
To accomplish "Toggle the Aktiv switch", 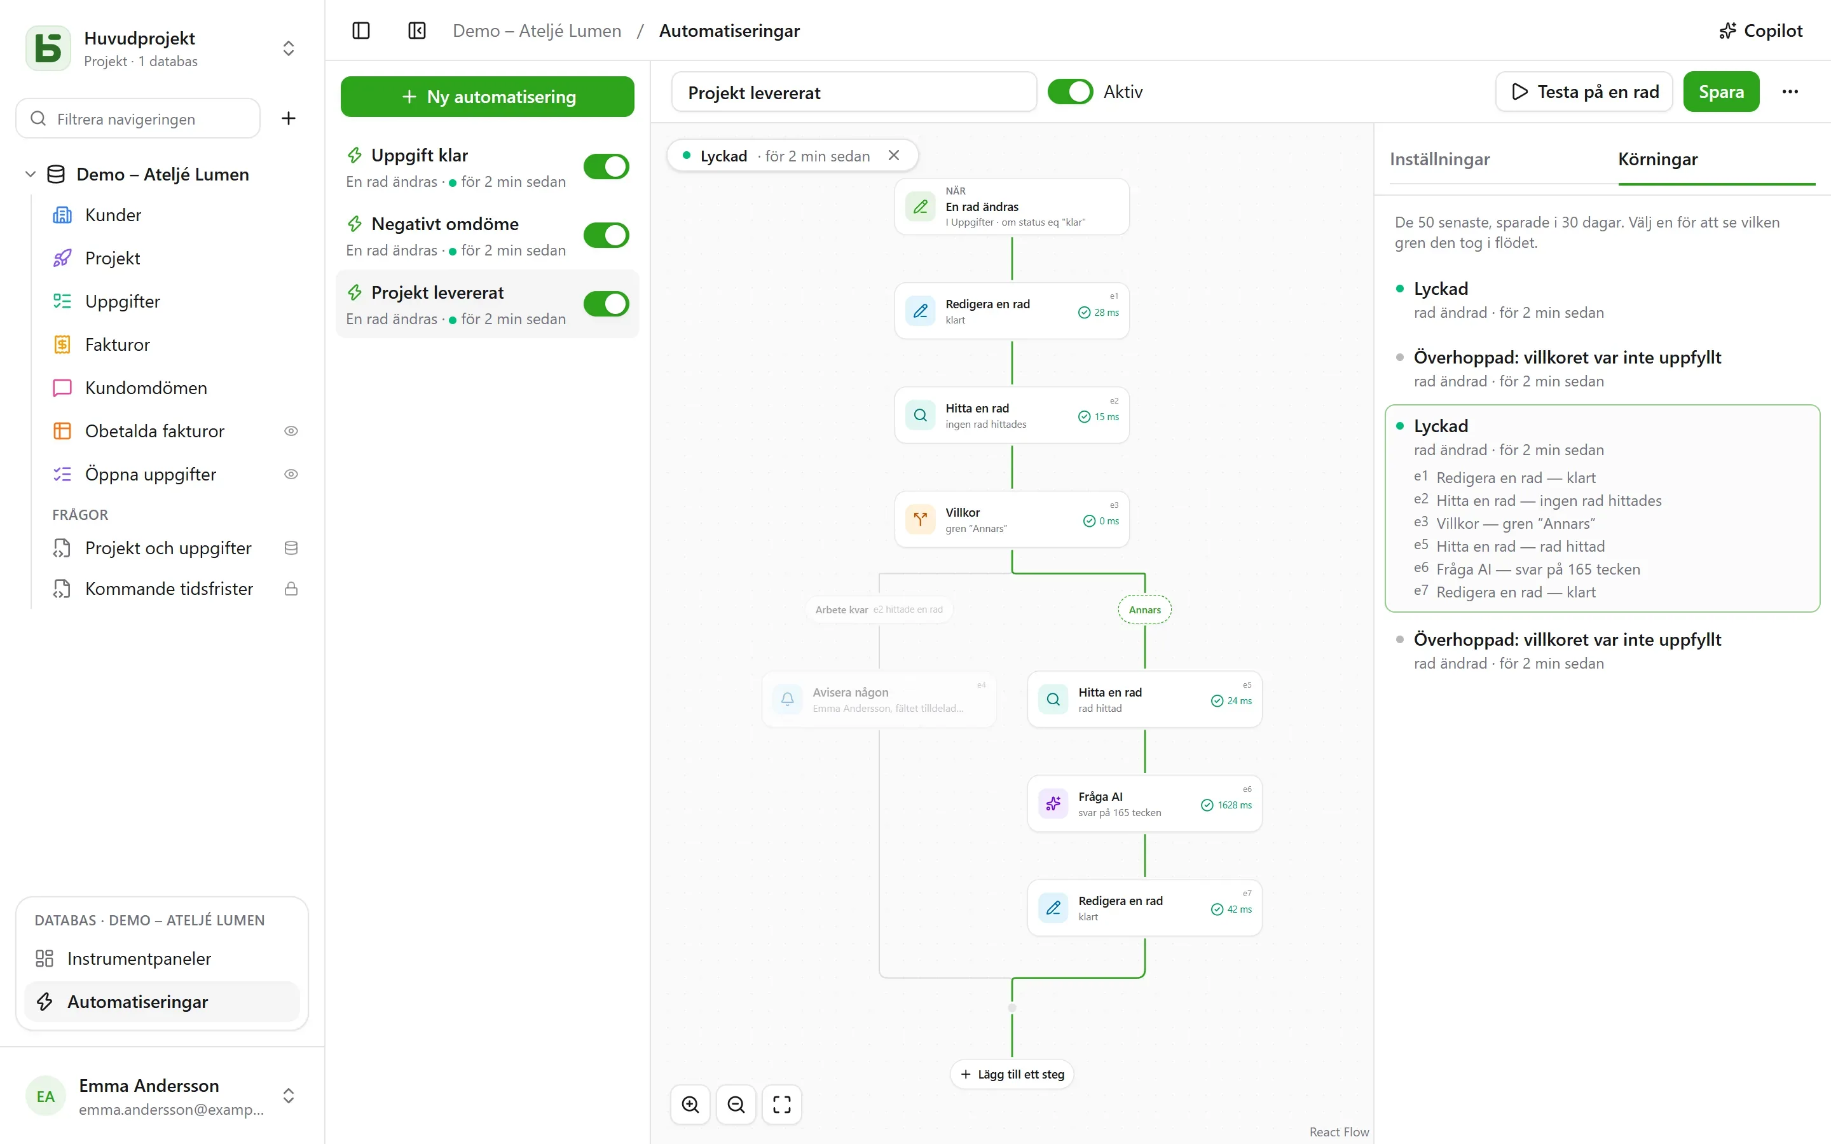I will (x=1070, y=92).
